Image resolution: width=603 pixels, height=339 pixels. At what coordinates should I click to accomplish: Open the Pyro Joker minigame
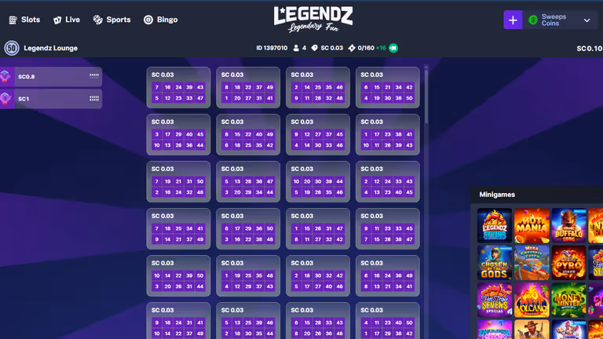[568, 263]
